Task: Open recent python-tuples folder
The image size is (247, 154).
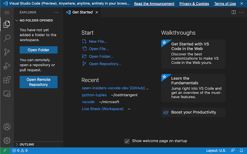Action: [x=94, y=95]
